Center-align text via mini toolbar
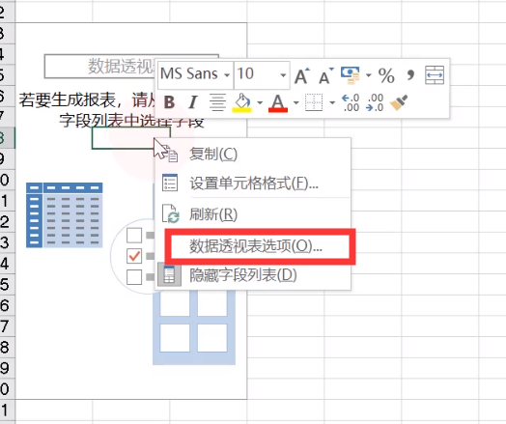 click(x=217, y=102)
